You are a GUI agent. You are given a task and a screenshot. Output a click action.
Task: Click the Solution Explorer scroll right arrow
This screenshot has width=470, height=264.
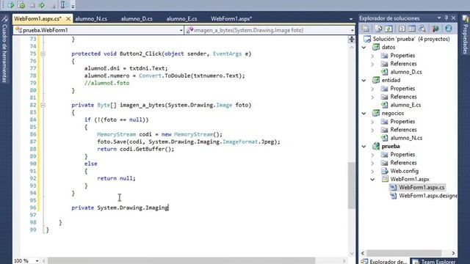[x=453, y=253]
